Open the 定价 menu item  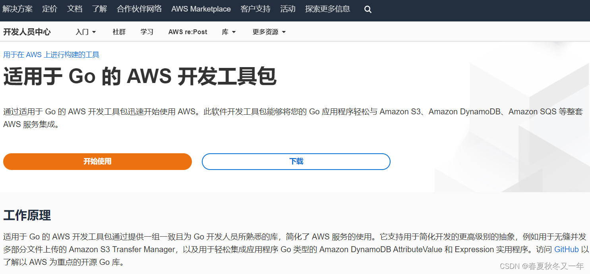[50, 9]
